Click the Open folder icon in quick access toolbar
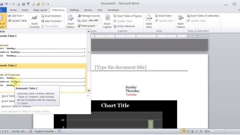This screenshot has width=240, height=135. (38, 4)
